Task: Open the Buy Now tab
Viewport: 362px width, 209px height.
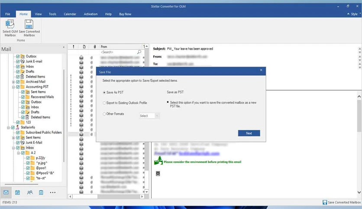Action: (x=125, y=14)
